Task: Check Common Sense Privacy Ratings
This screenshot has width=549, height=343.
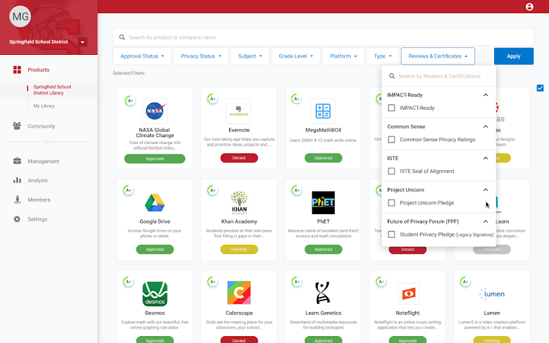Action: click(x=391, y=139)
